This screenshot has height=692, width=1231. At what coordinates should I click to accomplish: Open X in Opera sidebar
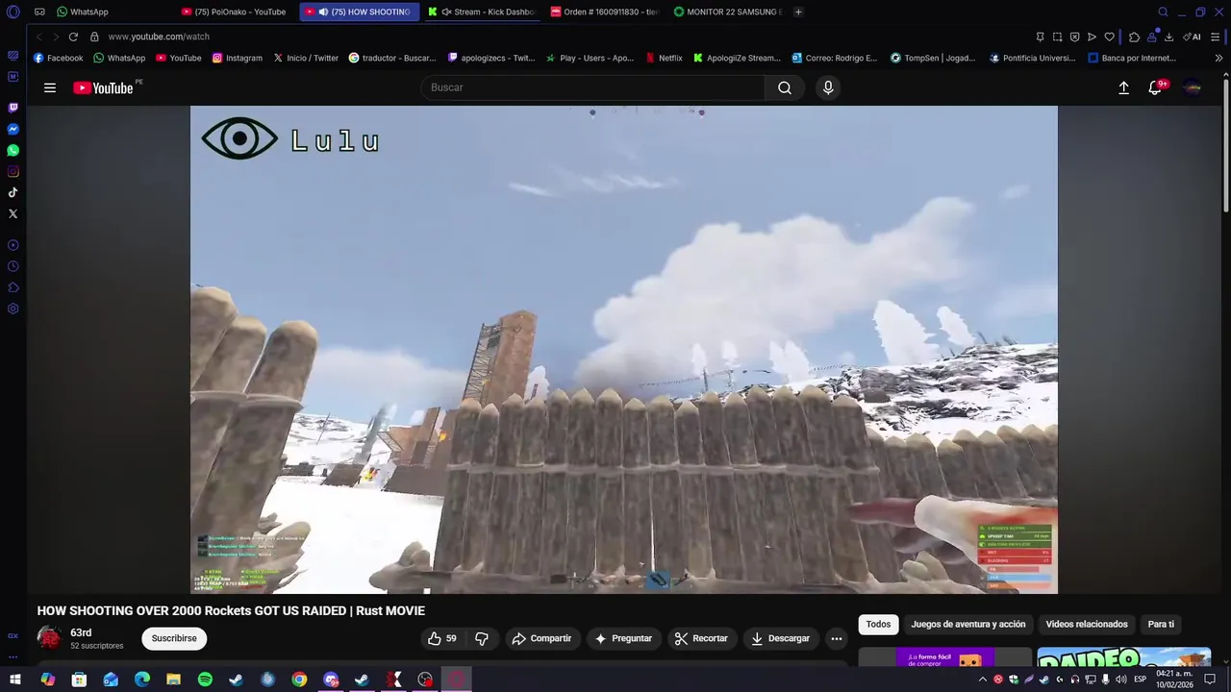(13, 213)
